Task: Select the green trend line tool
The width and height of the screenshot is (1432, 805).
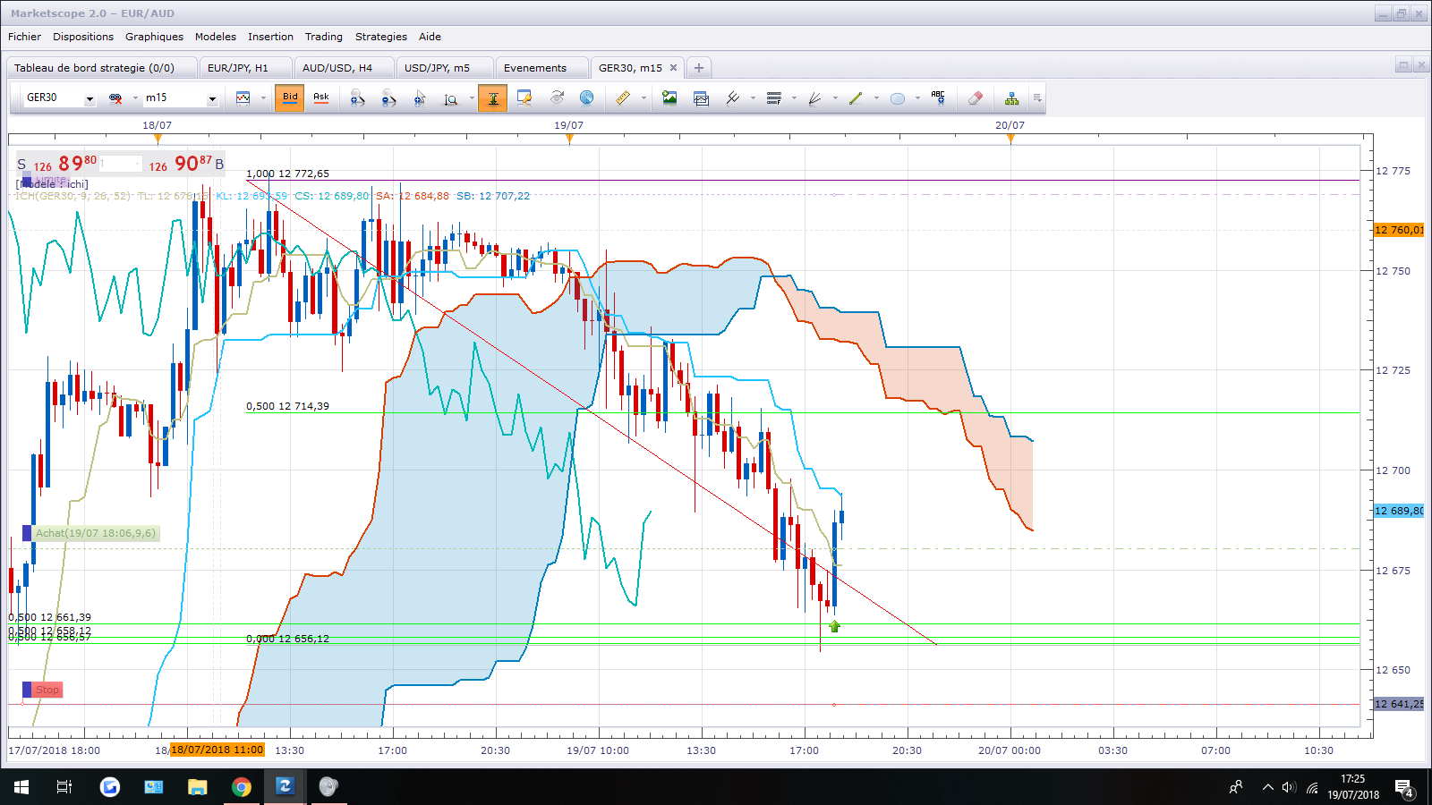Action: pos(856,98)
